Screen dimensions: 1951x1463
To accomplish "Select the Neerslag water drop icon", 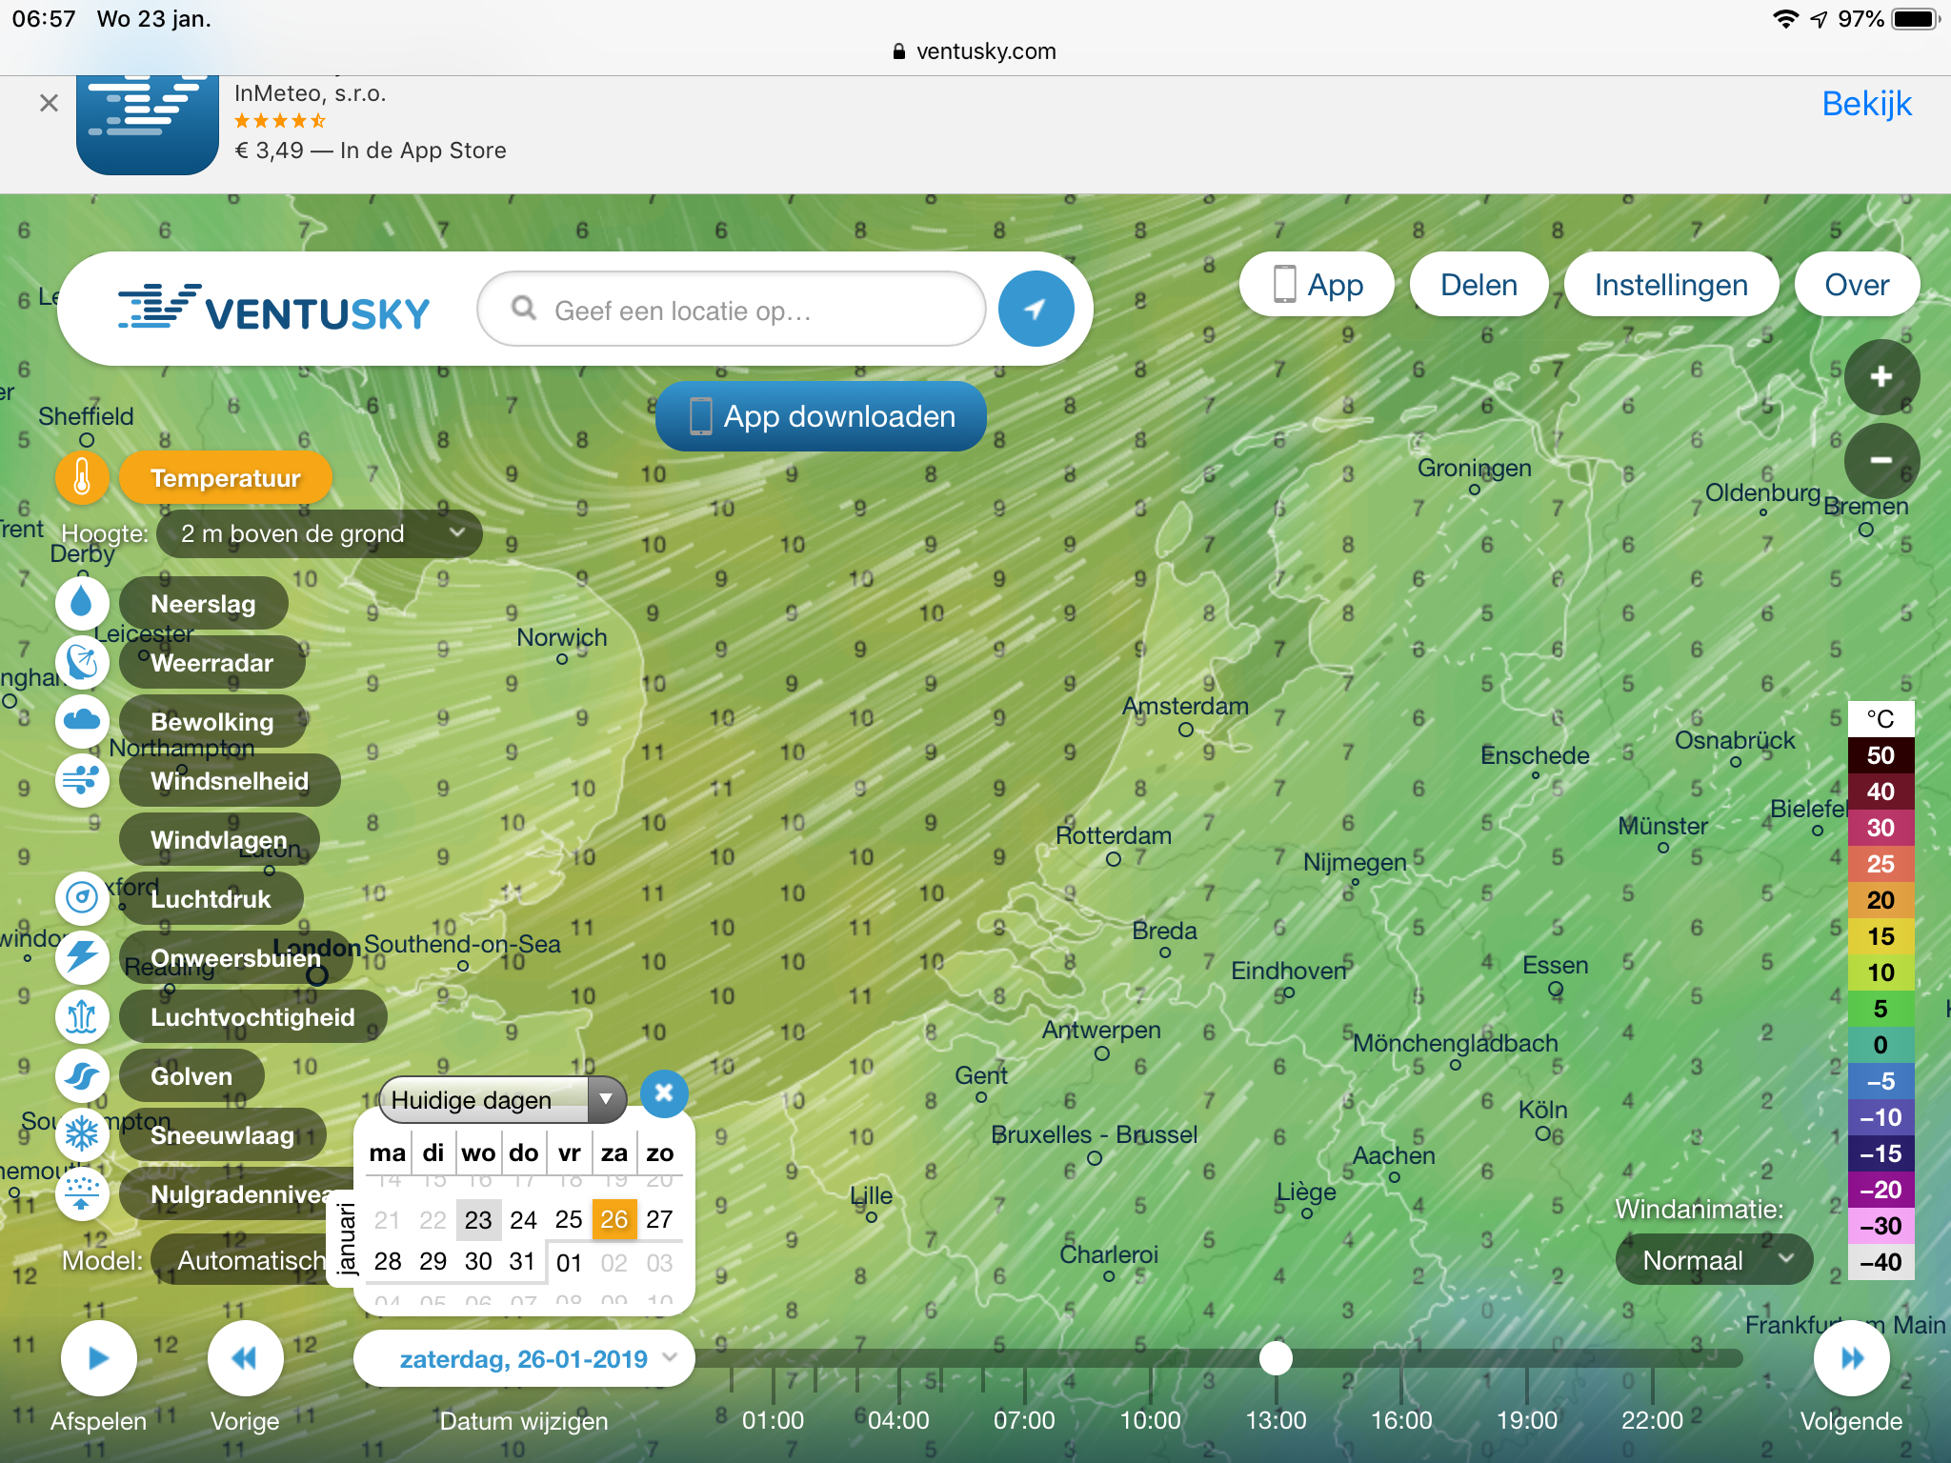I will [82, 603].
